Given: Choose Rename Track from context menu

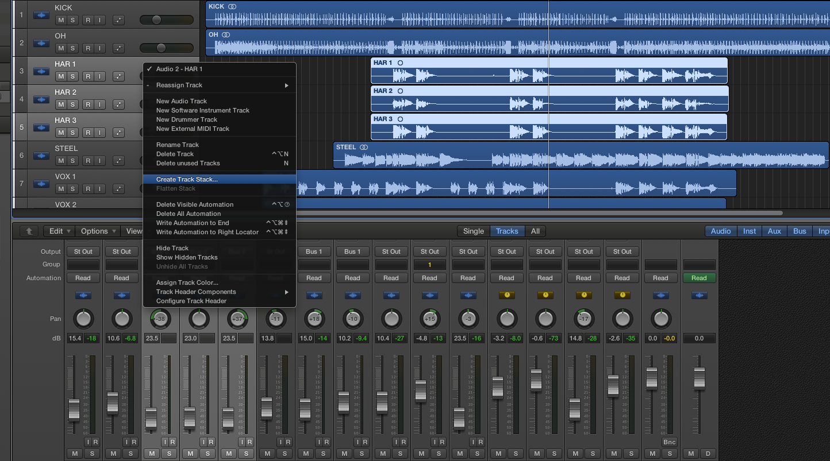Looking at the screenshot, I should 178,145.
